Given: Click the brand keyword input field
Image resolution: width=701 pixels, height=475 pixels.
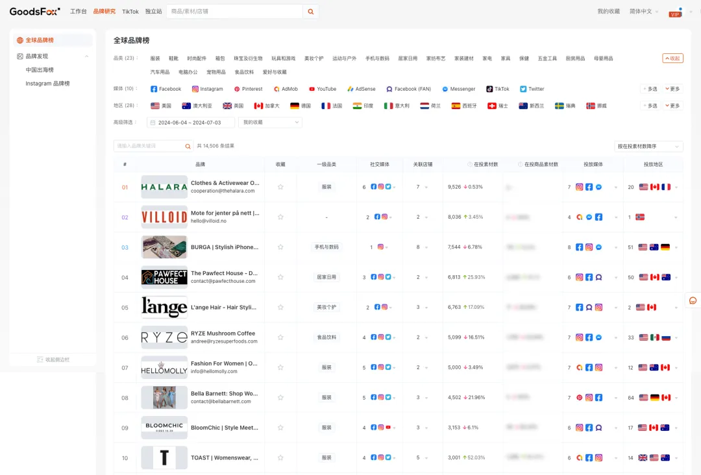Looking at the screenshot, I should click(x=150, y=146).
